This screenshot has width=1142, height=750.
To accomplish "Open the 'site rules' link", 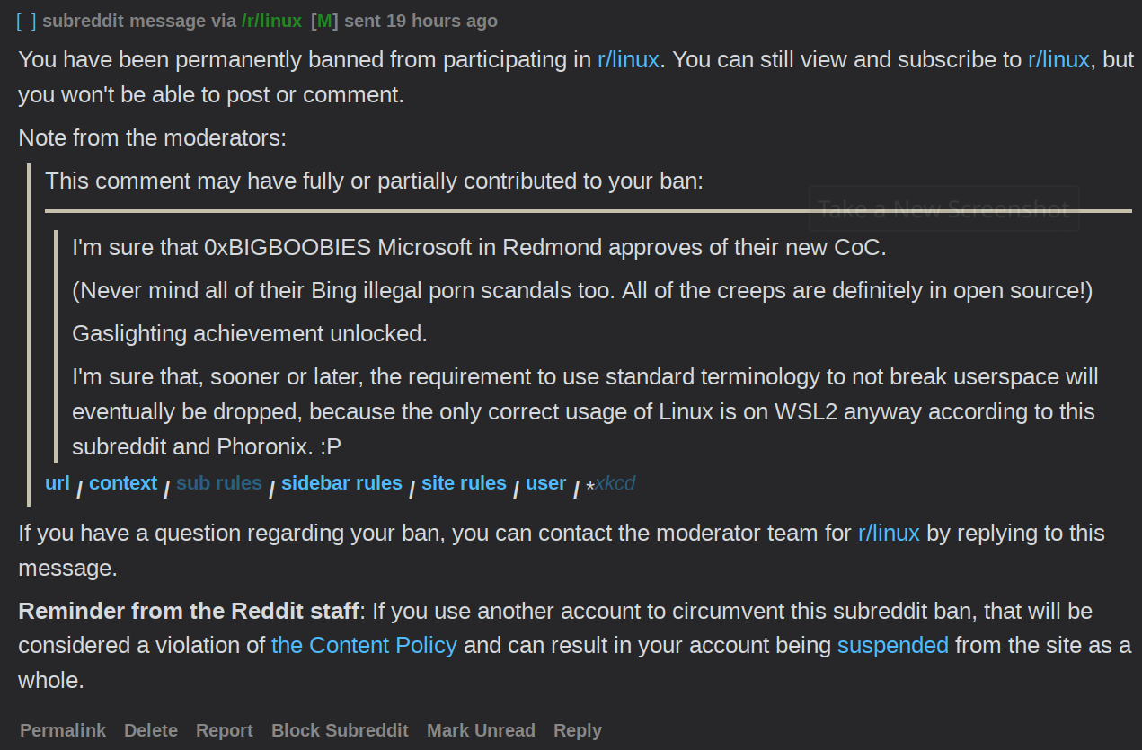I will click(464, 483).
